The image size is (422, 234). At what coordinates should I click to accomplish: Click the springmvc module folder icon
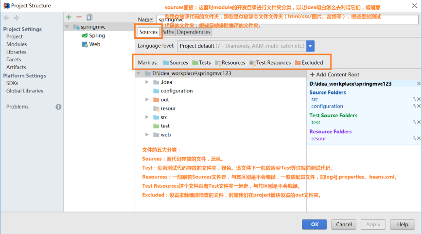click(x=76, y=27)
